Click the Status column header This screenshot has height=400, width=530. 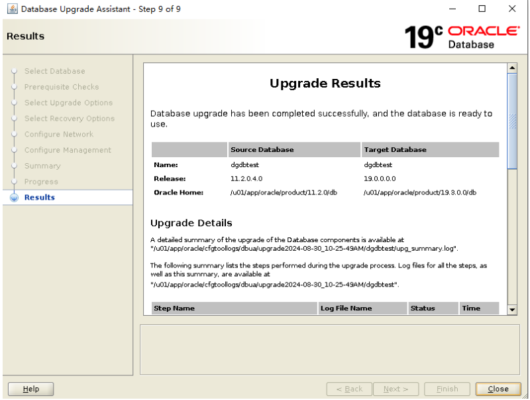(x=433, y=308)
